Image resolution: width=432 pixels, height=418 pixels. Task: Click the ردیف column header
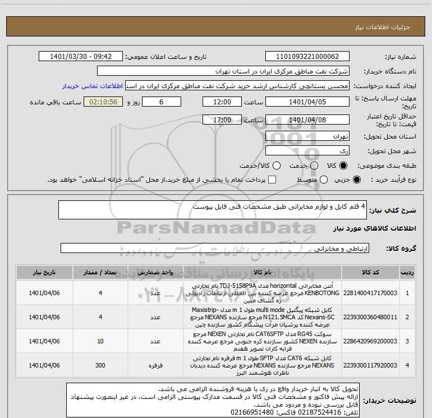pos(407,273)
